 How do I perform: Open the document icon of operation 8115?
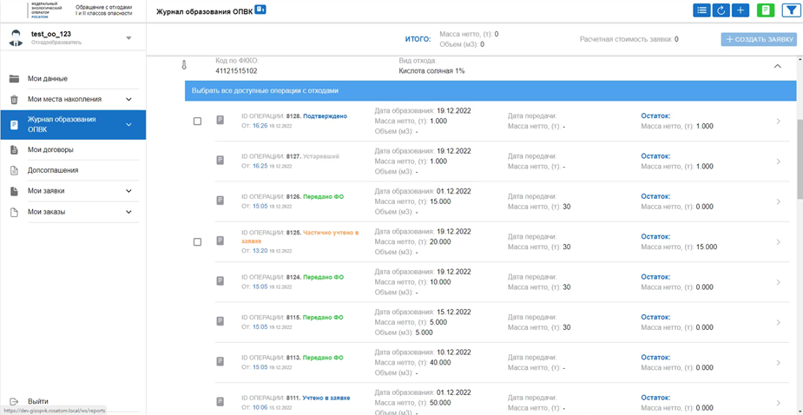click(x=220, y=322)
